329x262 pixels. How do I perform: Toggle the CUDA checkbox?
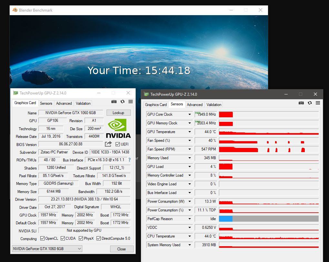63,238
